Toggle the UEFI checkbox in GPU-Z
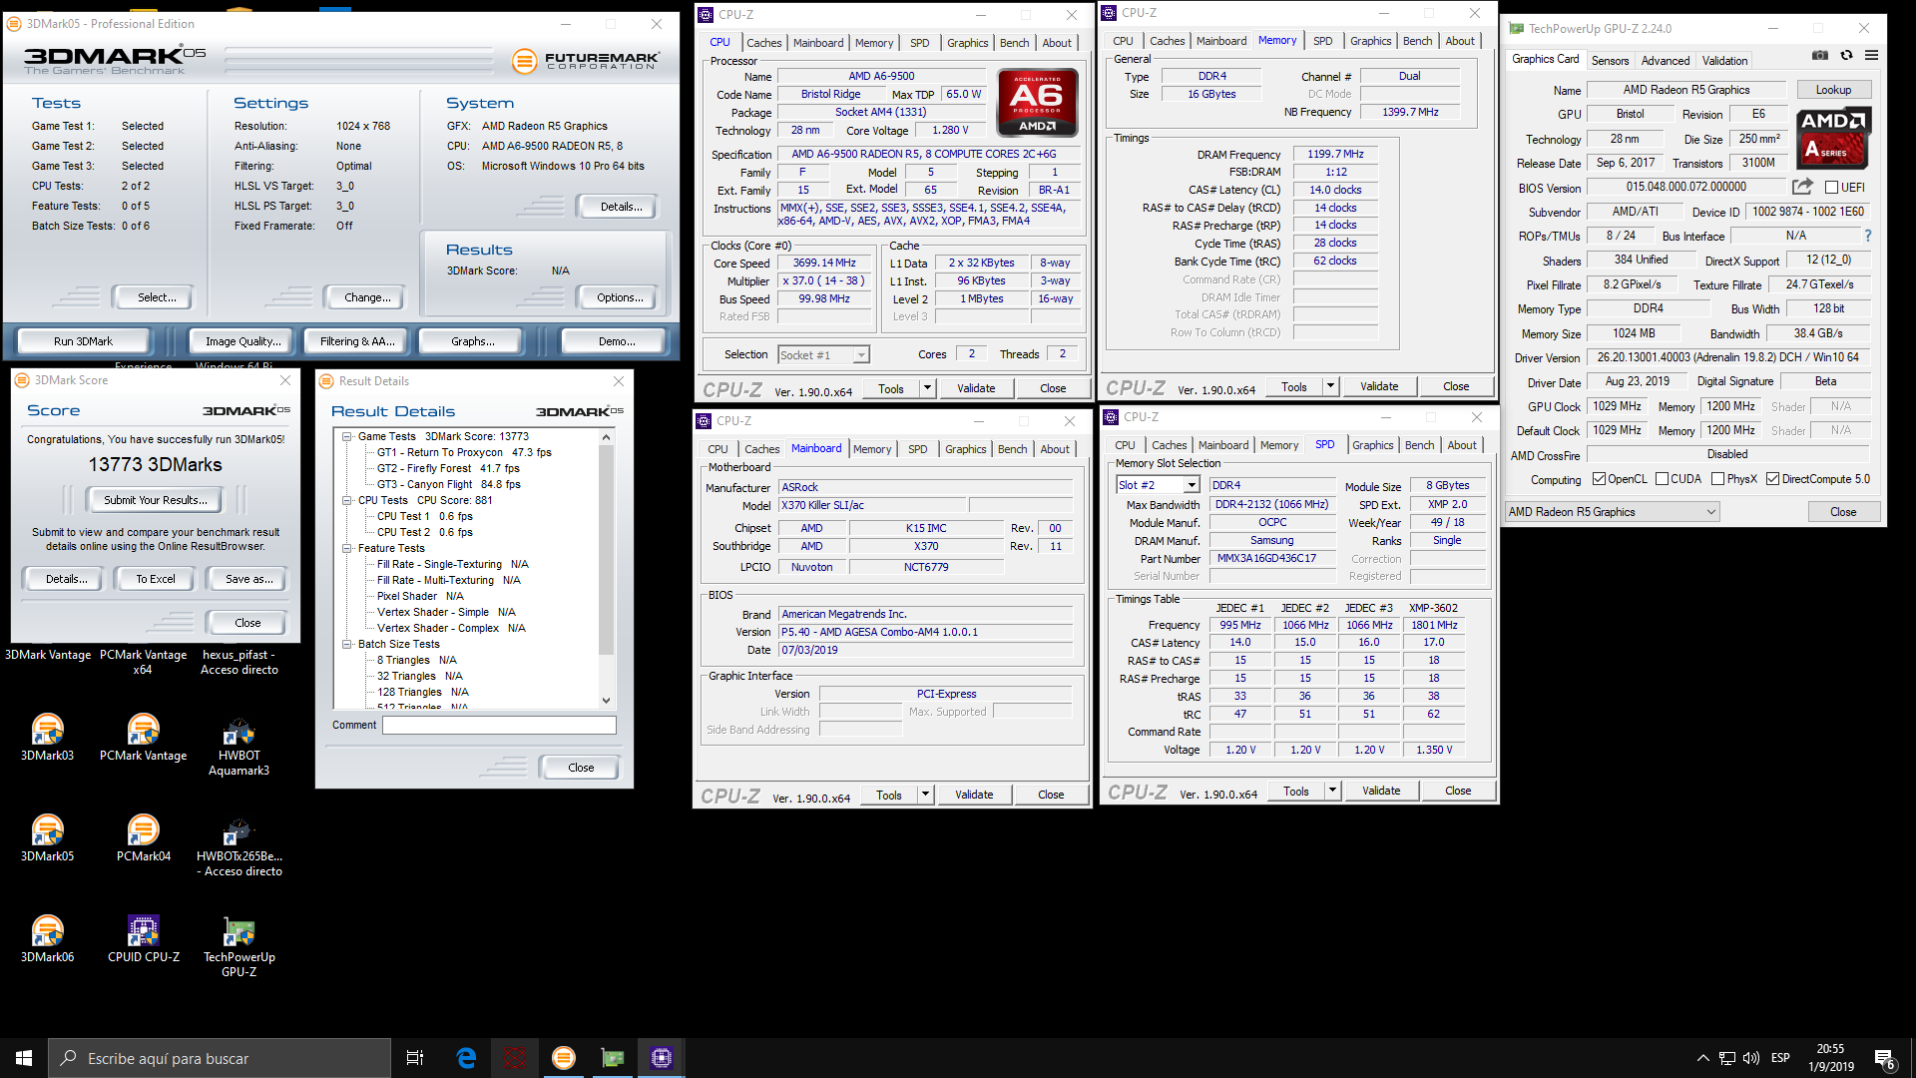 [1831, 188]
